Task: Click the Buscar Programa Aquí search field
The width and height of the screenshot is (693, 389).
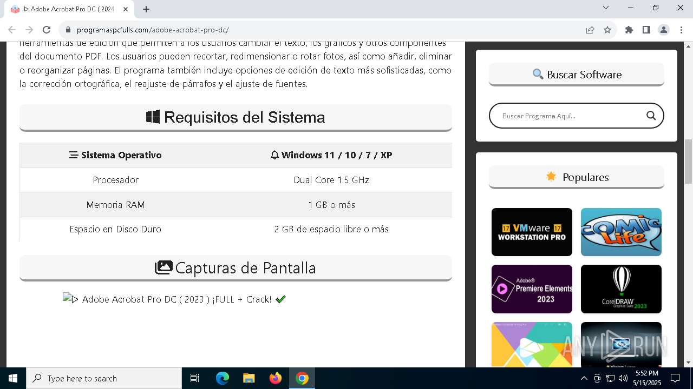Action: (568, 116)
